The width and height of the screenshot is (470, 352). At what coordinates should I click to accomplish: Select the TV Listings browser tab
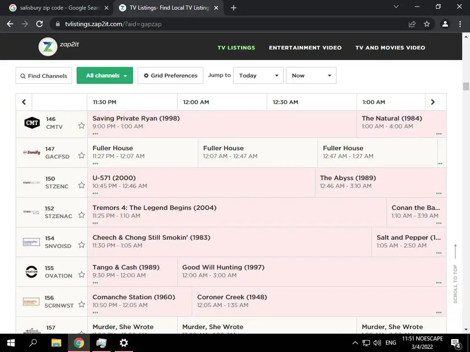[168, 8]
